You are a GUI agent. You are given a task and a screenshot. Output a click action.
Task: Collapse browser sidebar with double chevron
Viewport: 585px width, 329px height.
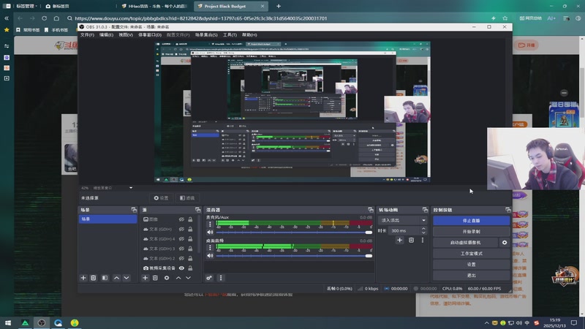coord(7,18)
